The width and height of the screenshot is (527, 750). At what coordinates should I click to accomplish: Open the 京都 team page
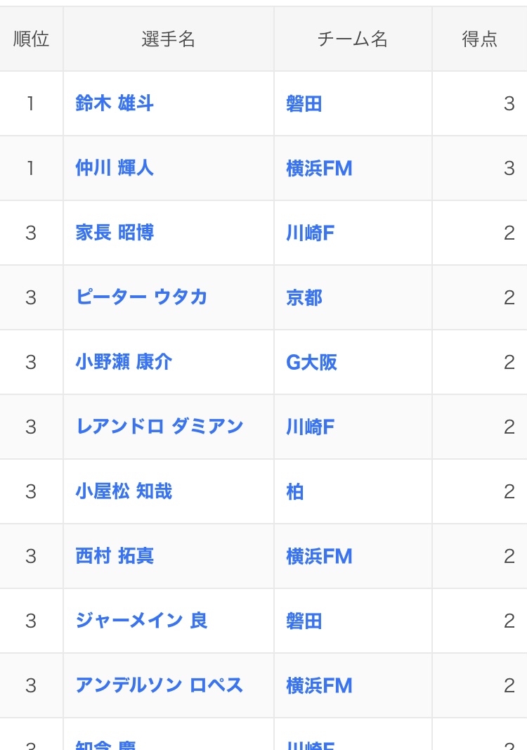pos(304,297)
